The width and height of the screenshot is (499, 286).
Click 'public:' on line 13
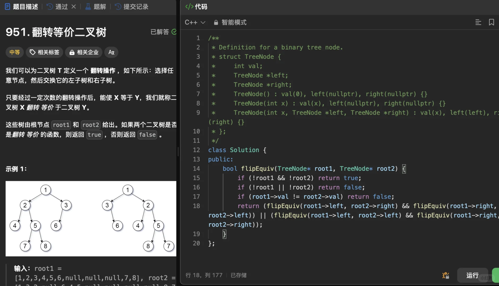221,159
